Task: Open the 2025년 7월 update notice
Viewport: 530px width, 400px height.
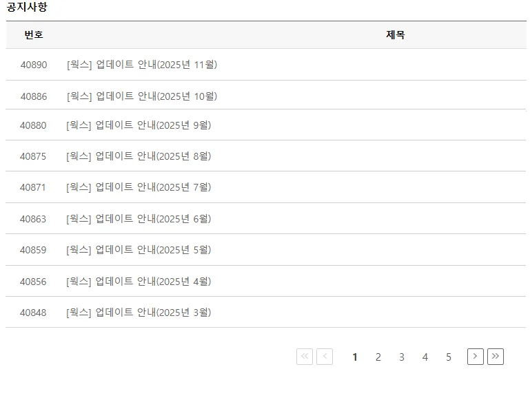Action: tap(139, 187)
